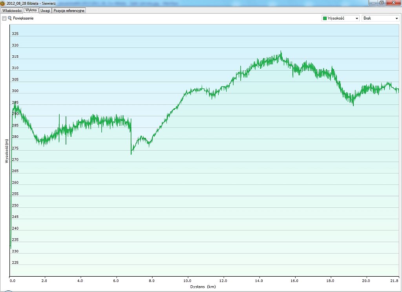Go to the Pozycje referencyjne tab
The height and width of the screenshot is (292, 402).
coord(69,11)
